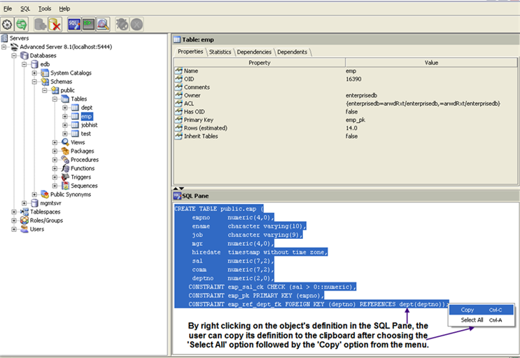The width and height of the screenshot is (520, 358).
Task: Click the drop object icon with red X
Action: pos(55,24)
